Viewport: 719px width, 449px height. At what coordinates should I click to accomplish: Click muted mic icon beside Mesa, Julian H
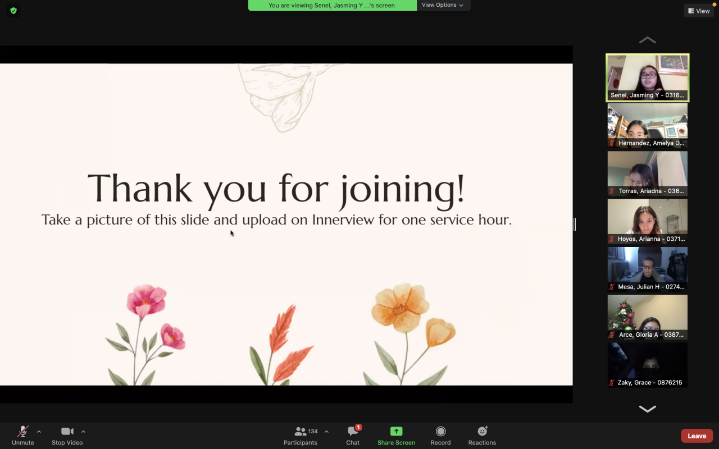point(612,287)
